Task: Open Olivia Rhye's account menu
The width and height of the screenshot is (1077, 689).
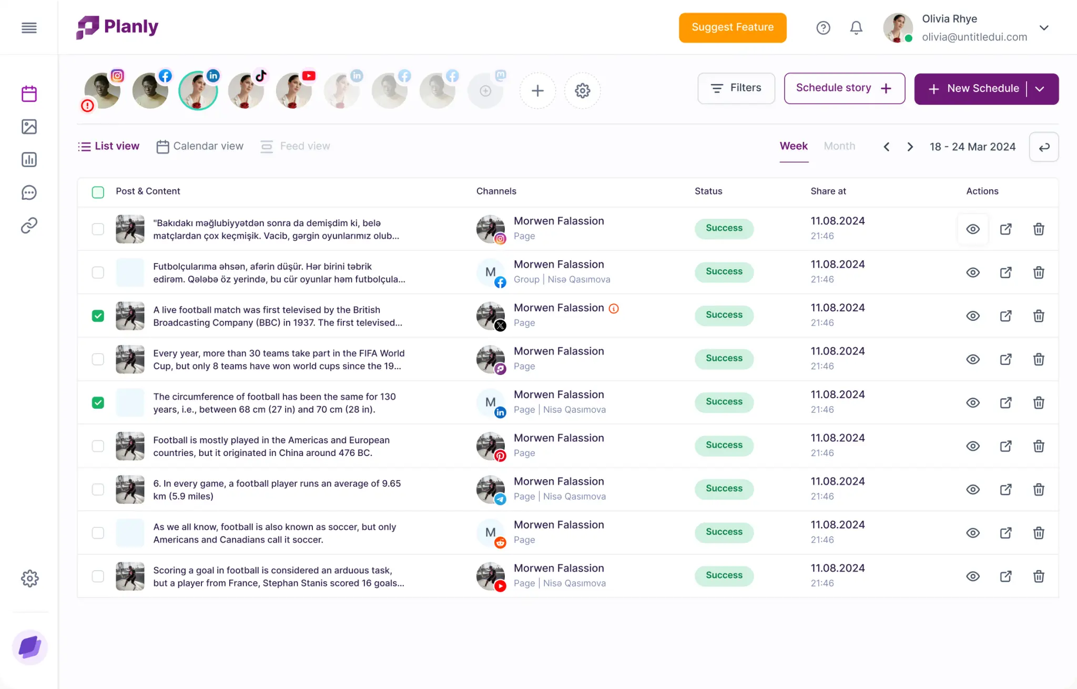Action: pos(1044,27)
